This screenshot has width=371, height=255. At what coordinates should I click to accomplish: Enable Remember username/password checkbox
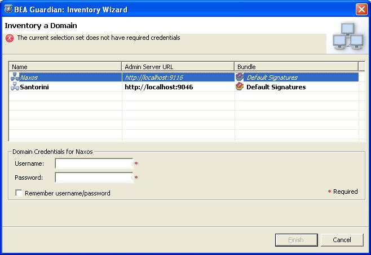click(19, 193)
